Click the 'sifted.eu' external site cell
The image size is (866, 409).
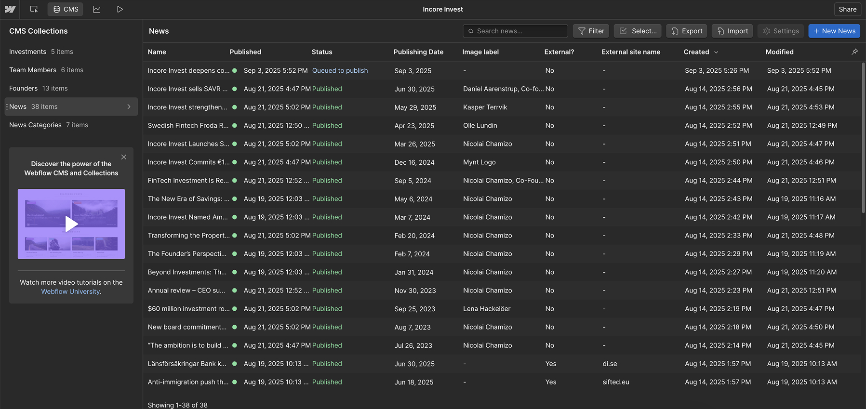pyautogui.click(x=616, y=382)
